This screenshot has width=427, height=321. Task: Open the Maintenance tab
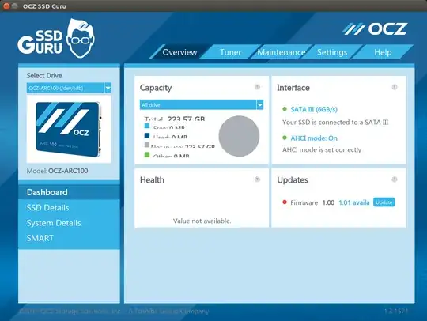(281, 52)
